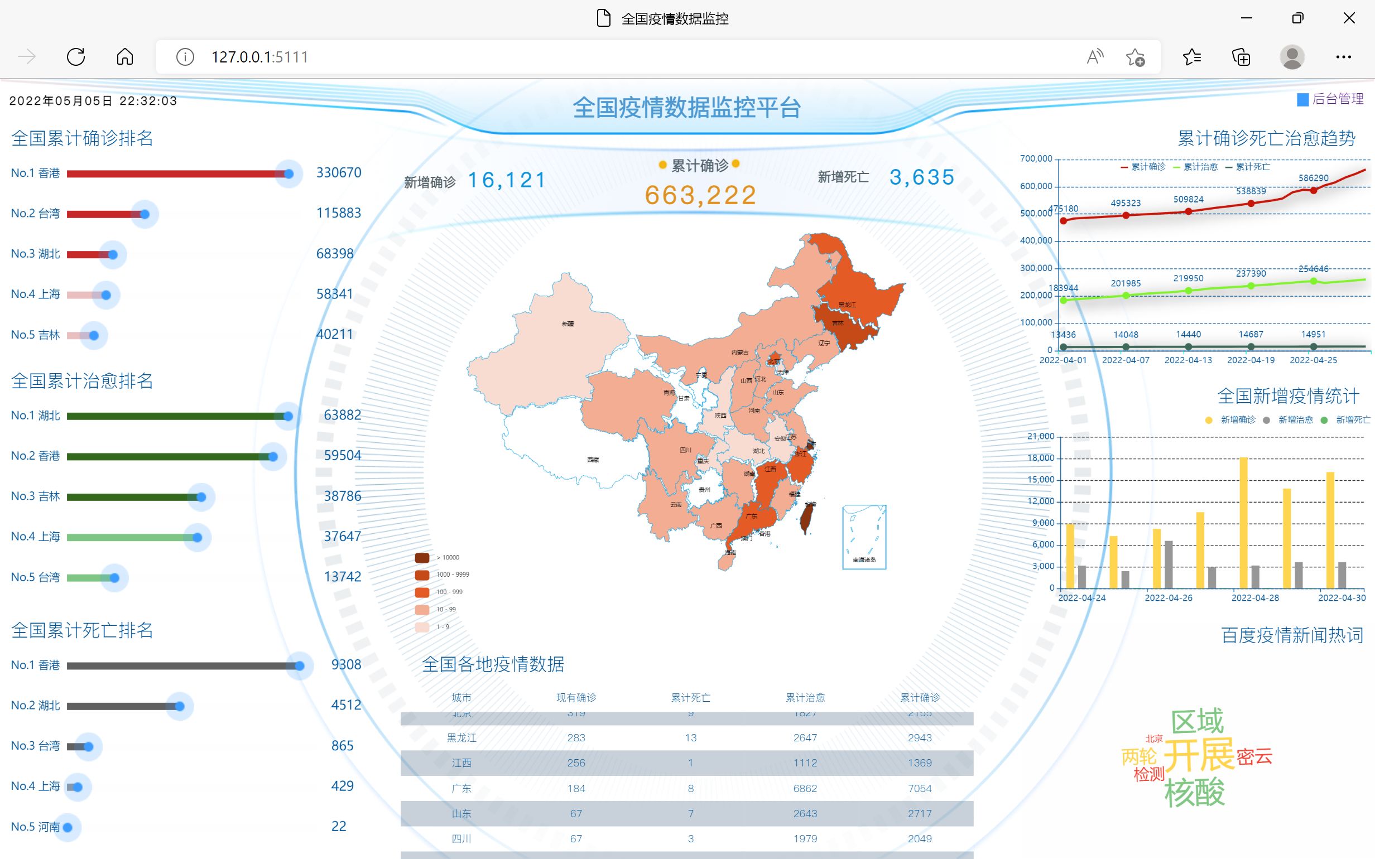Open the site information icon
The height and width of the screenshot is (859, 1375).
coord(185,57)
